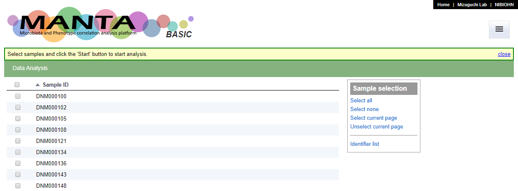Select the DNM000108 sample checkbox

pyautogui.click(x=18, y=130)
